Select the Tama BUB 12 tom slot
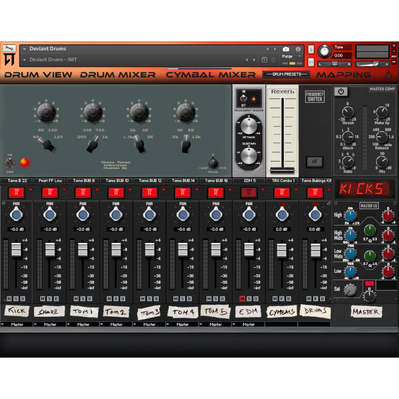Image resolution: width=399 pixels, height=399 pixels. 150,181
